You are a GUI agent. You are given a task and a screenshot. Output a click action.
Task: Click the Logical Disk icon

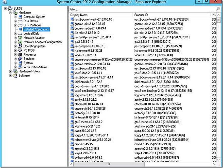point(20,34)
